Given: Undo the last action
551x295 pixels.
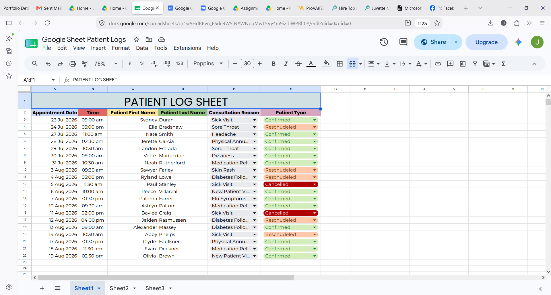Looking at the screenshot, I should (48, 64).
